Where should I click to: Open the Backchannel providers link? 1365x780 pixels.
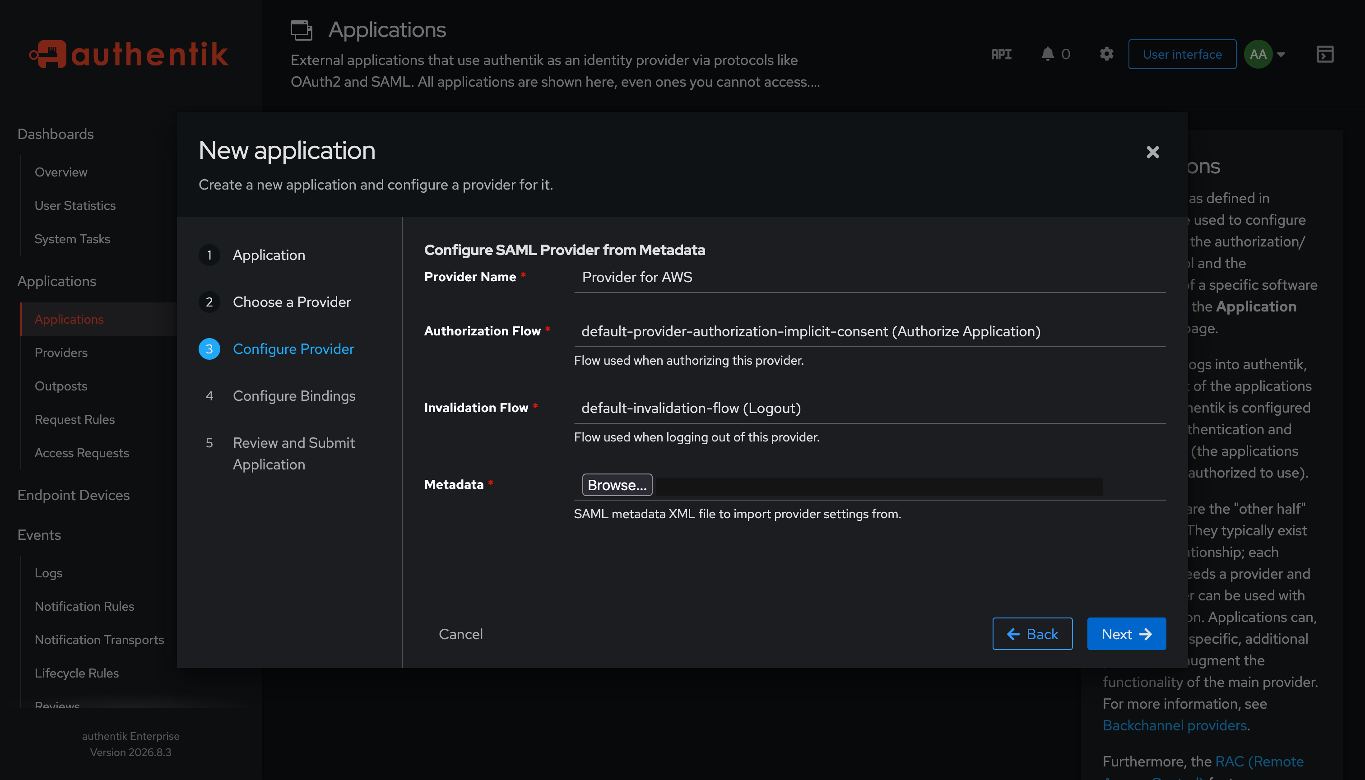click(1175, 725)
